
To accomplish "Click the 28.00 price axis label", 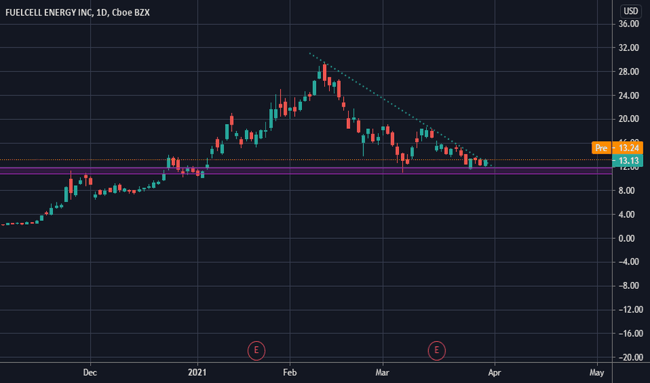I will click(x=628, y=72).
